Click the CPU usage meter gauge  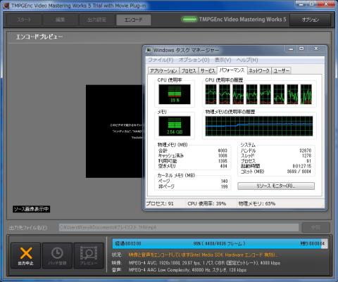coord(175,94)
